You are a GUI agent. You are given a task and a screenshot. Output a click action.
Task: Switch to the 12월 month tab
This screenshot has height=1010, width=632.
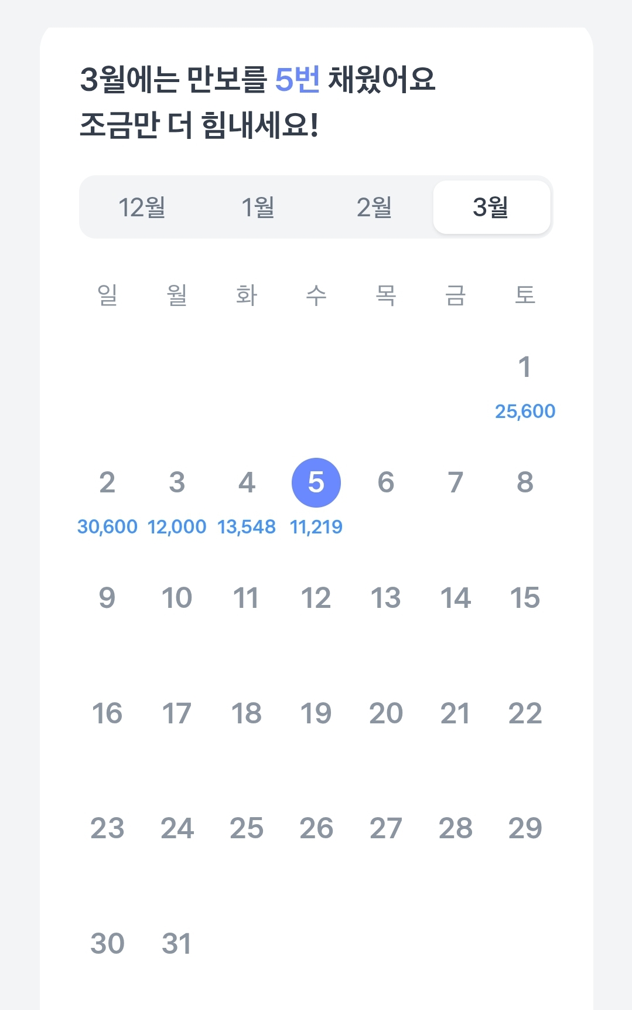click(x=142, y=207)
